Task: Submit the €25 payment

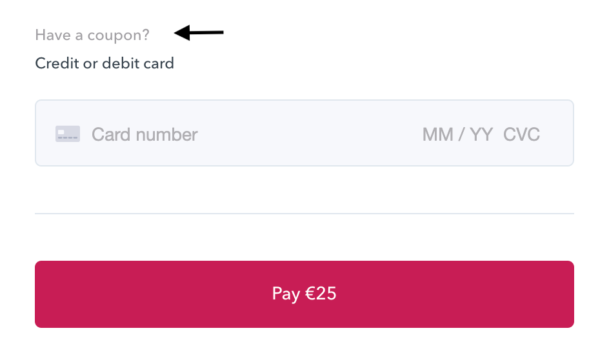Action: (304, 294)
